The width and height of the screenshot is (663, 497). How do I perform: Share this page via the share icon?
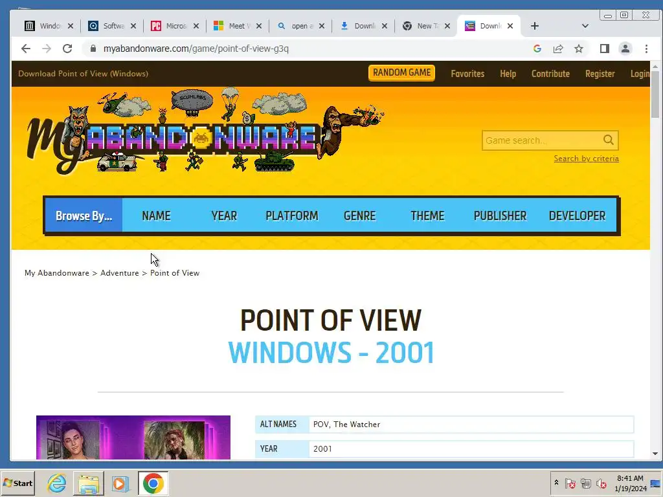click(558, 49)
